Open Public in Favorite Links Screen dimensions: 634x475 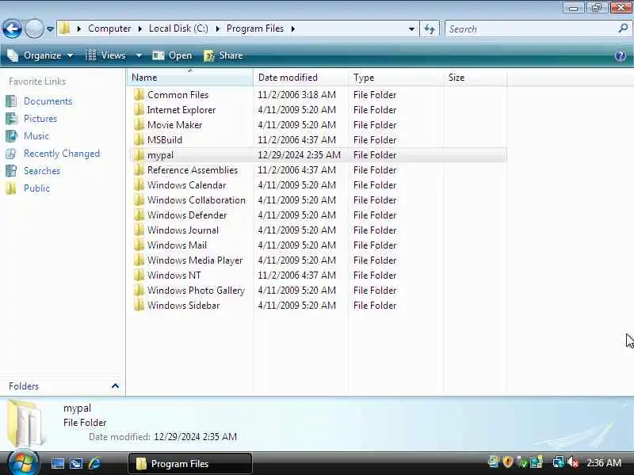pos(36,188)
